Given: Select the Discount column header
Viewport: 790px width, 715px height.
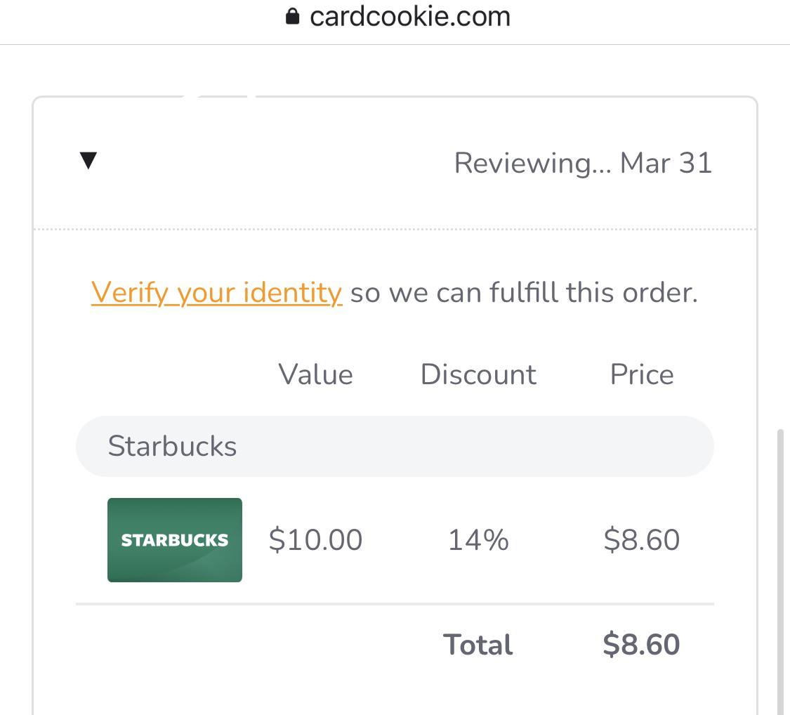Looking at the screenshot, I should pyautogui.click(x=478, y=374).
